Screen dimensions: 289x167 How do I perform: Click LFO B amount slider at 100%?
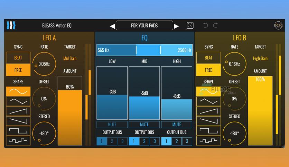(x=260, y=111)
